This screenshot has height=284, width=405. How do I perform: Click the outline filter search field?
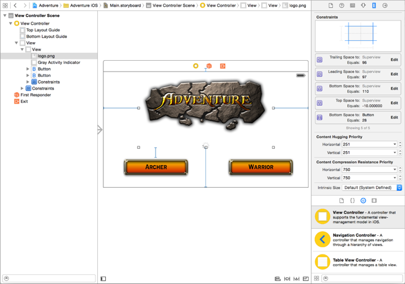click(49, 279)
